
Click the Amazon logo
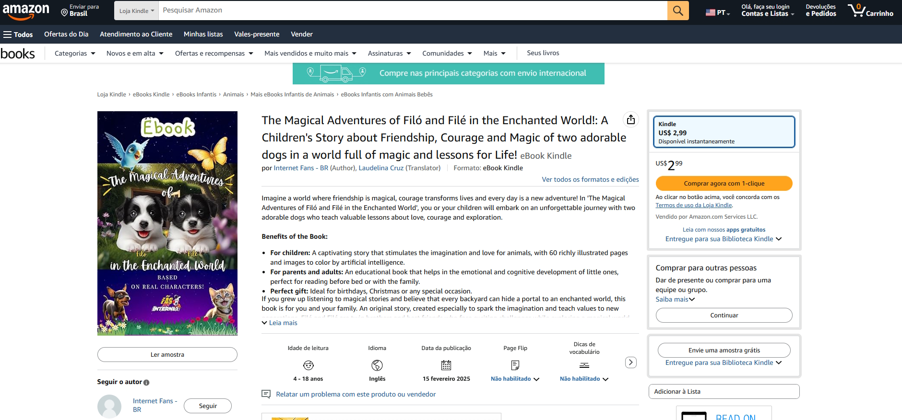tap(26, 11)
